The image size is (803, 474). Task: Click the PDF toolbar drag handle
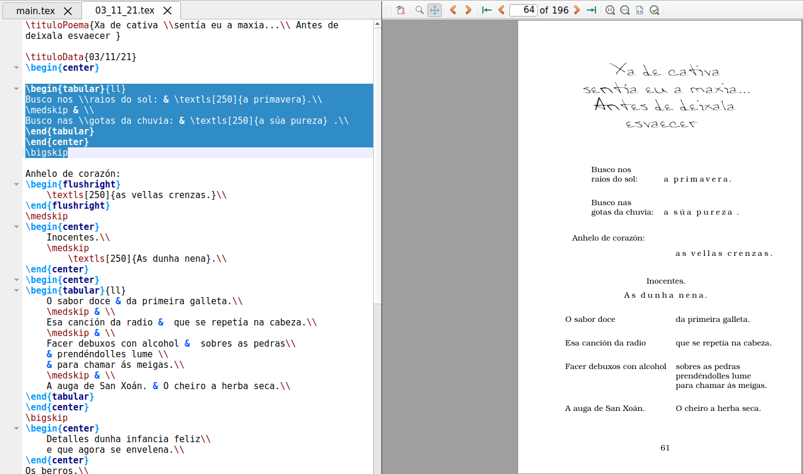coord(386,10)
